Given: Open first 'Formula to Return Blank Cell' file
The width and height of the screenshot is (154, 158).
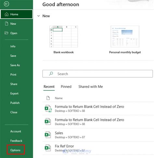Looking at the screenshot, I should [98, 109].
